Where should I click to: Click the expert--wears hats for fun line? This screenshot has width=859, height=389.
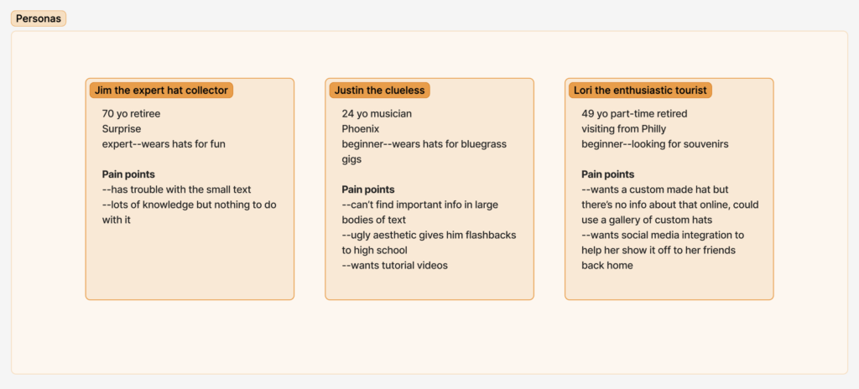pos(164,144)
